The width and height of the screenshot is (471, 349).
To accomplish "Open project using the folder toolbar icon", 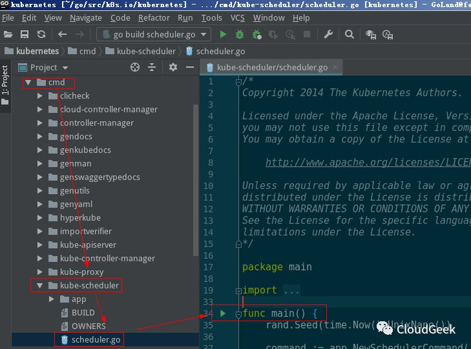I will (8, 34).
